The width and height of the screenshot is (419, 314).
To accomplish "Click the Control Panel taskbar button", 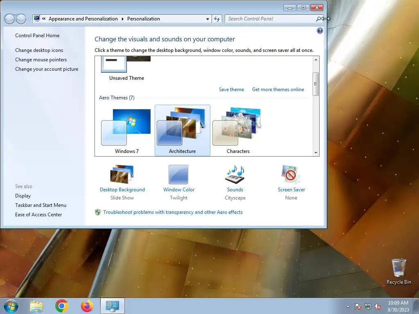I will pos(112,306).
